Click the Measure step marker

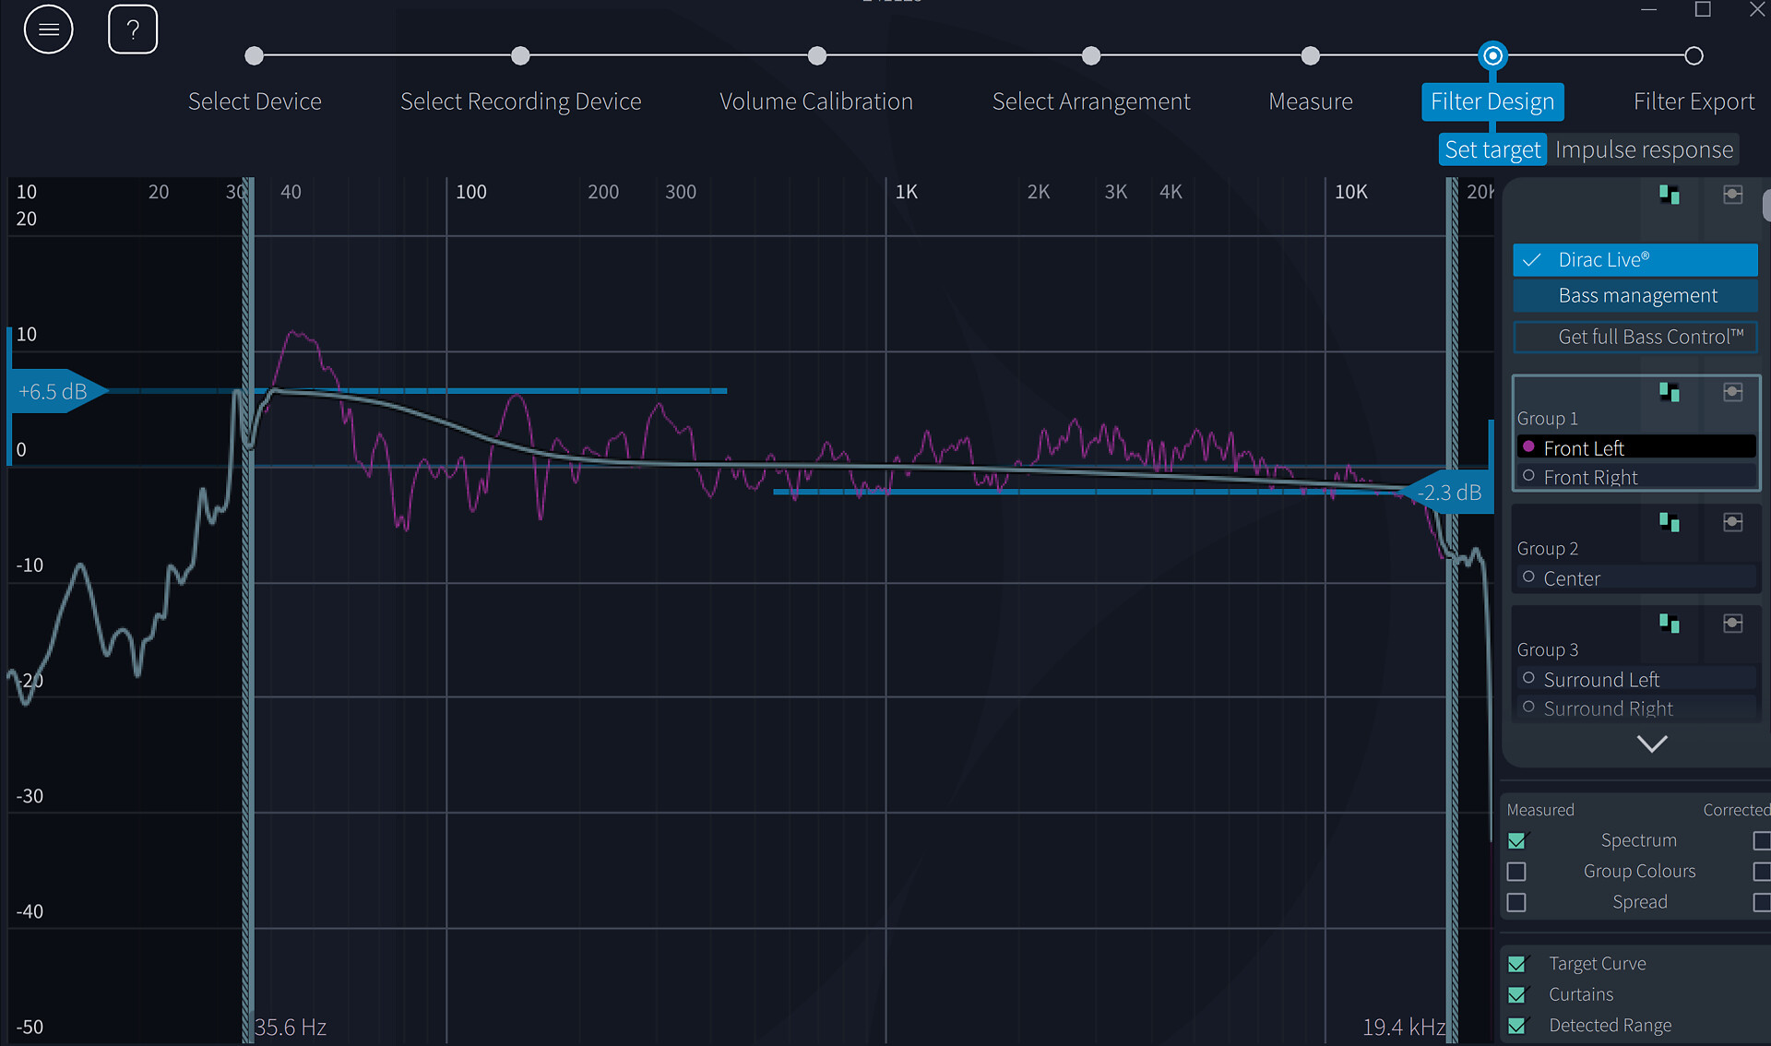(x=1310, y=56)
